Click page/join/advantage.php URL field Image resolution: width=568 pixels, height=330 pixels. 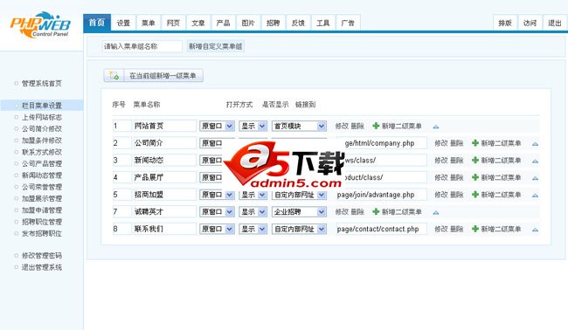click(x=381, y=195)
